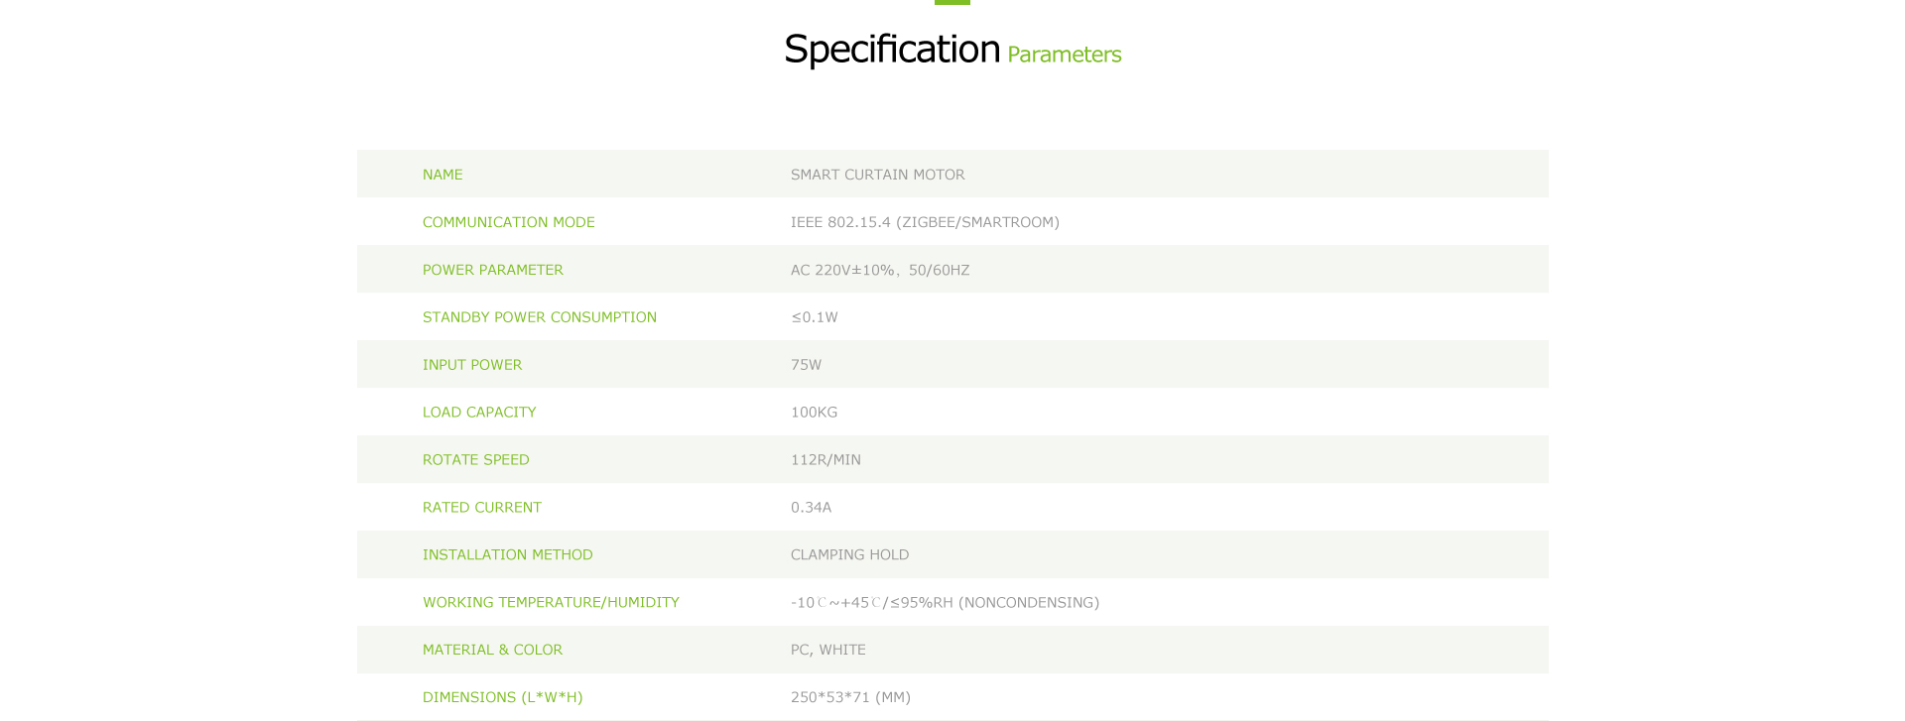Select the RATED CURRENT label
Image resolution: width=1905 pixels, height=721 pixels.
click(x=482, y=508)
